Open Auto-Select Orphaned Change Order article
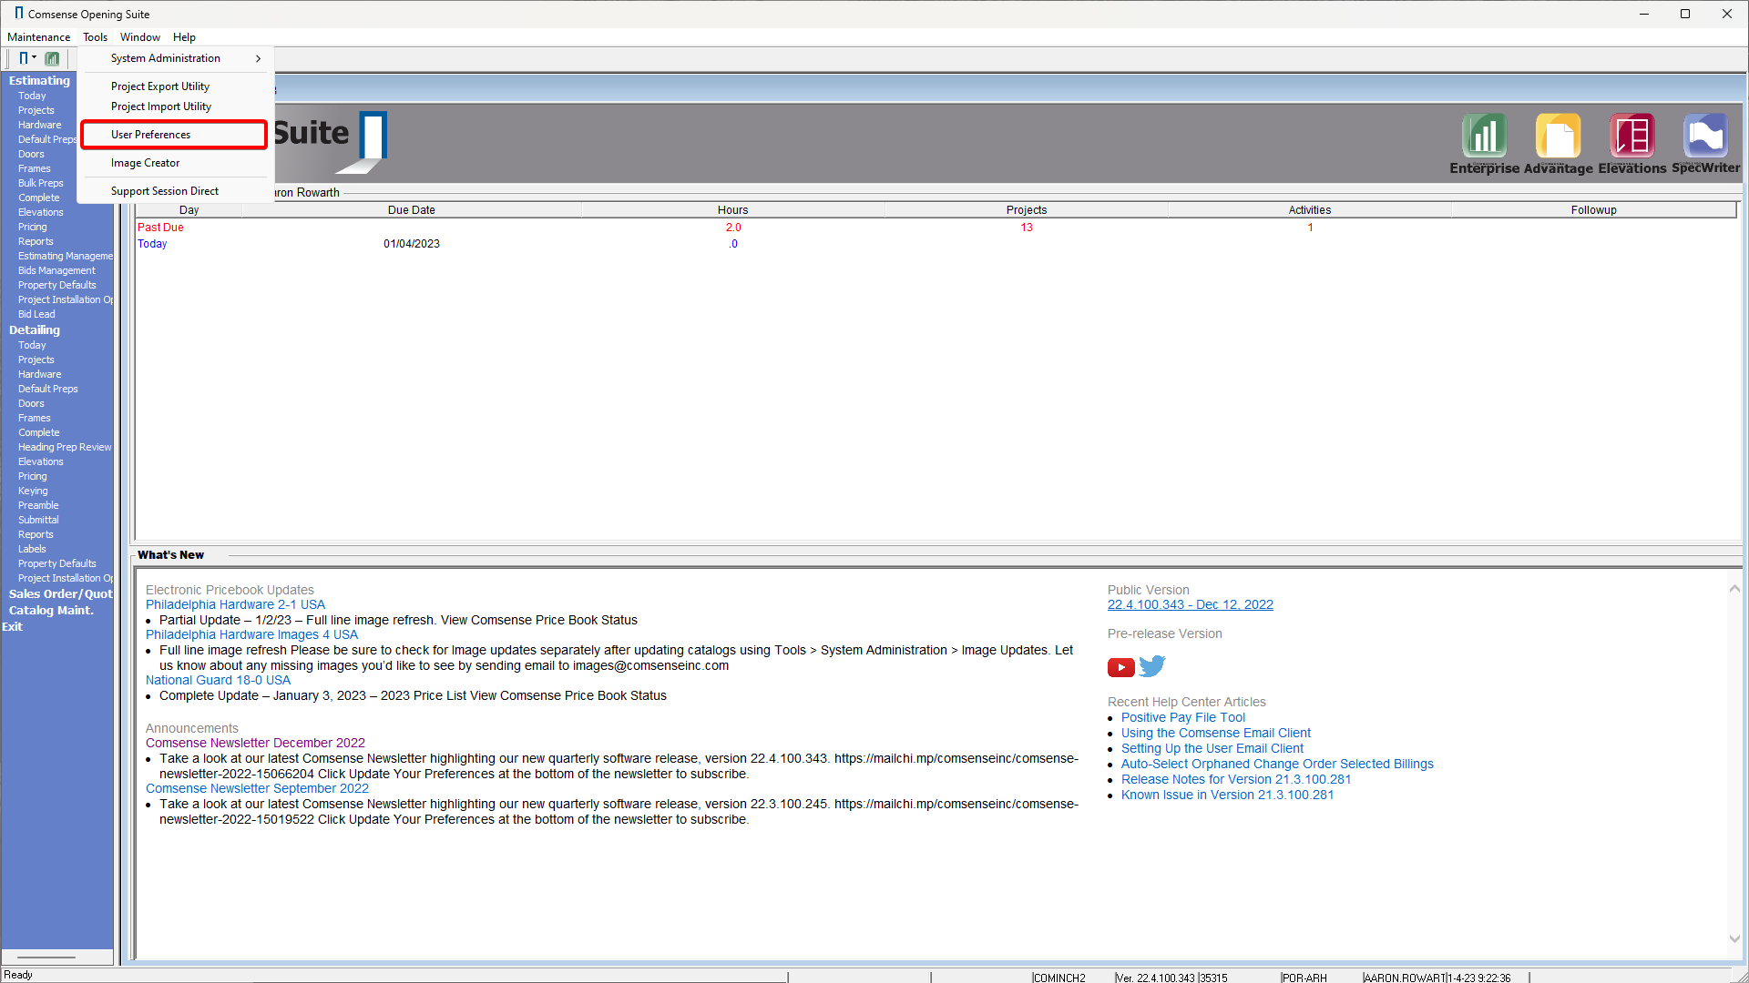The width and height of the screenshot is (1749, 983). [1277, 764]
